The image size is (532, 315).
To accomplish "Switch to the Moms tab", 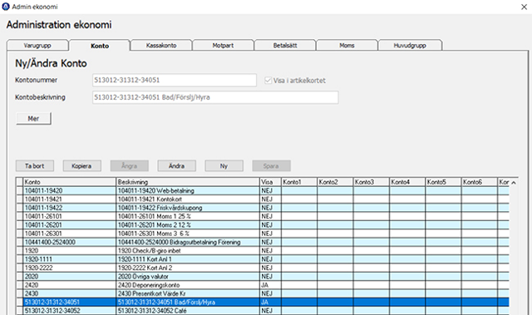I will coord(347,46).
